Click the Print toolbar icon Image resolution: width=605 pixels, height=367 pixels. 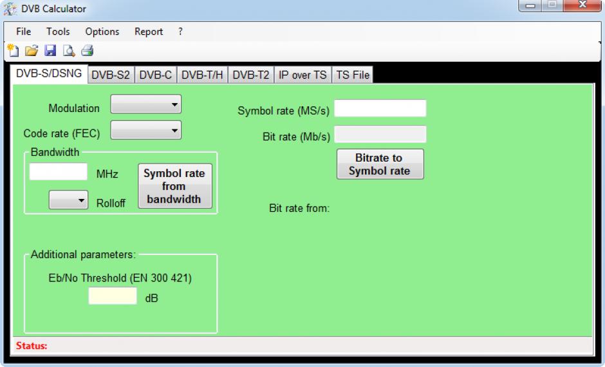coord(88,51)
